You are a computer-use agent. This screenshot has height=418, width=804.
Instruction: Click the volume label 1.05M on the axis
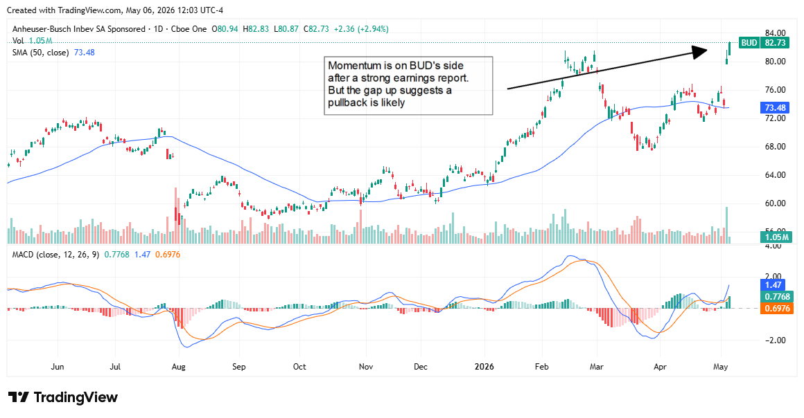[775, 237]
